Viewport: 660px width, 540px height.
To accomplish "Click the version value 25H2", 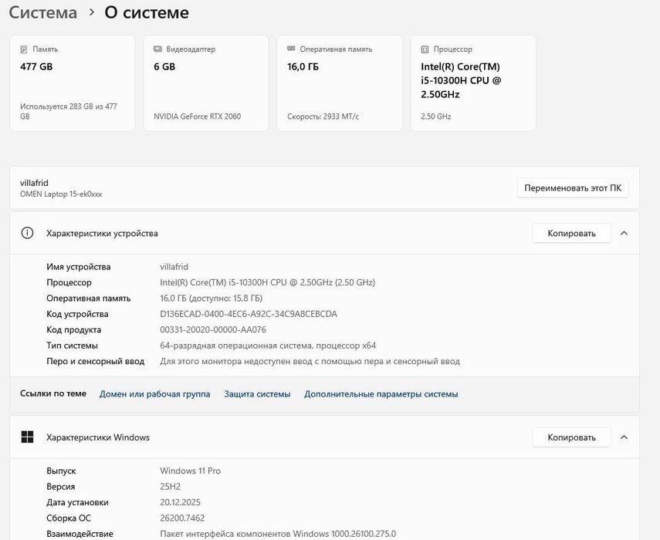I will point(170,487).
